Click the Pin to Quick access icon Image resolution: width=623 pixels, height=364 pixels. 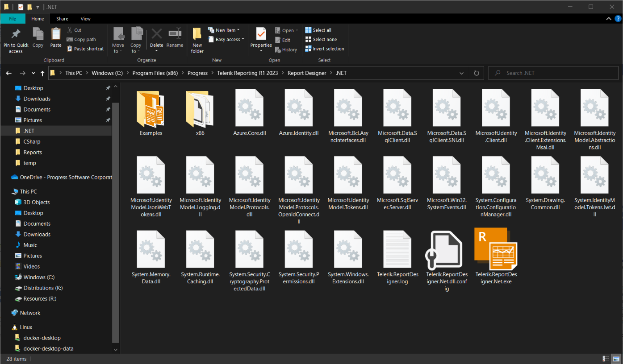click(16, 35)
